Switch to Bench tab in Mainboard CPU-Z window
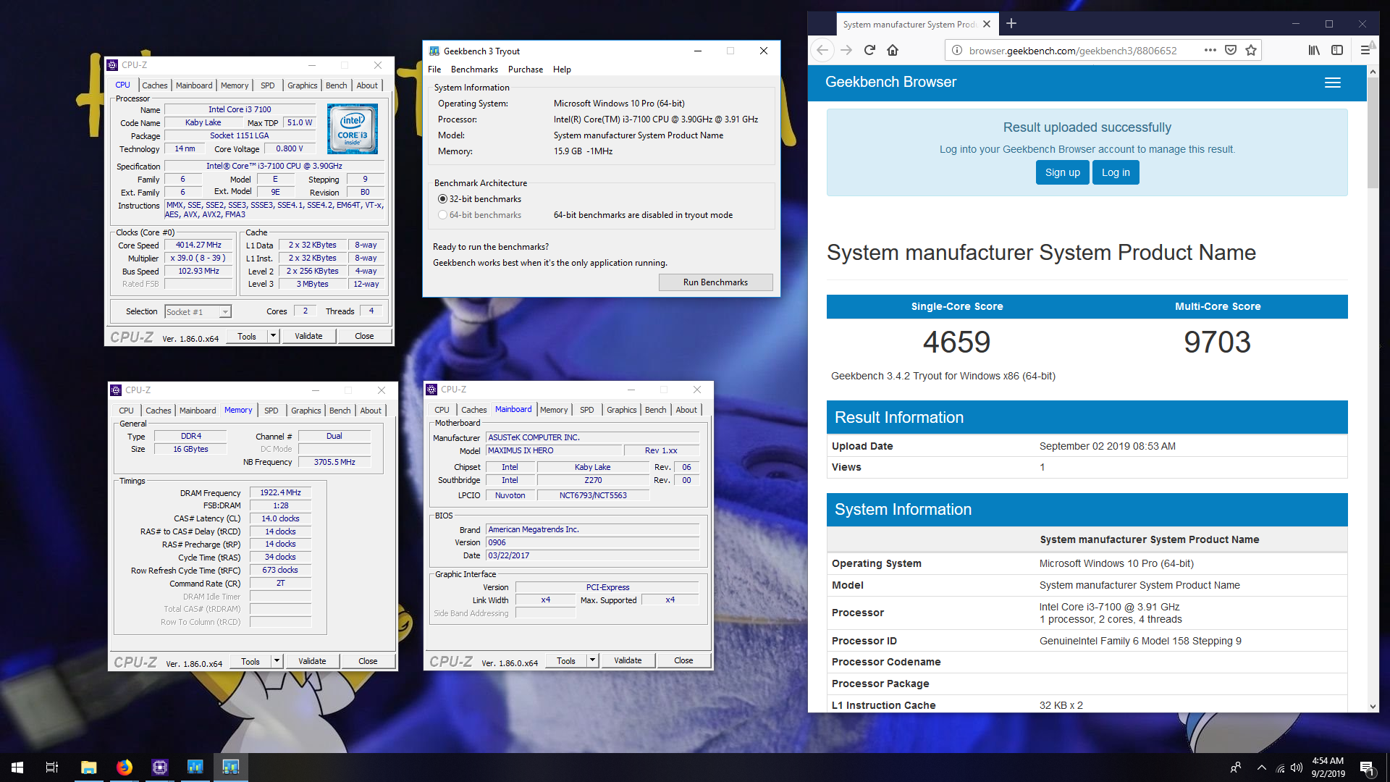The image size is (1390, 782). (x=655, y=410)
